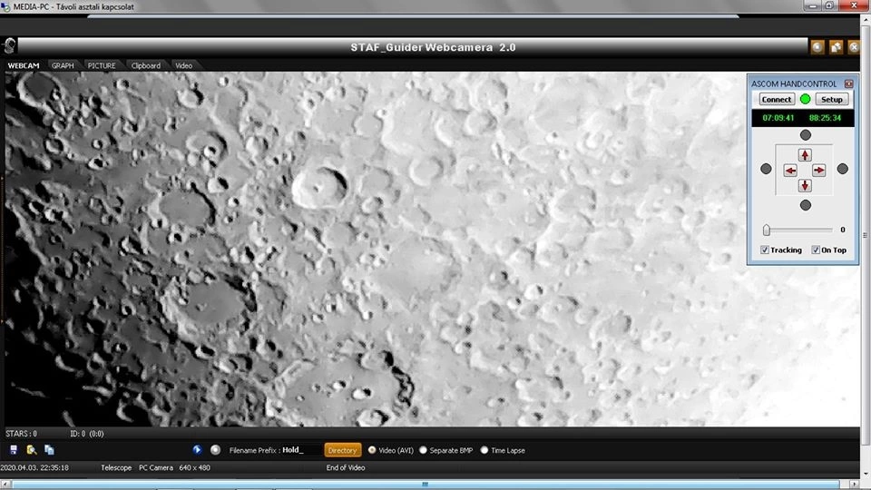The height and width of the screenshot is (490, 871).
Task: Toggle the On Top checkbox
Action: point(816,250)
